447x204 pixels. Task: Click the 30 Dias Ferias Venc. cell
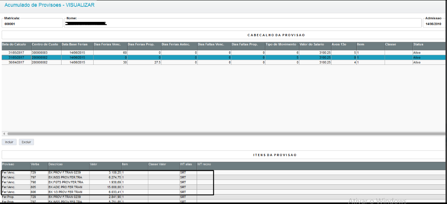click(110, 62)
